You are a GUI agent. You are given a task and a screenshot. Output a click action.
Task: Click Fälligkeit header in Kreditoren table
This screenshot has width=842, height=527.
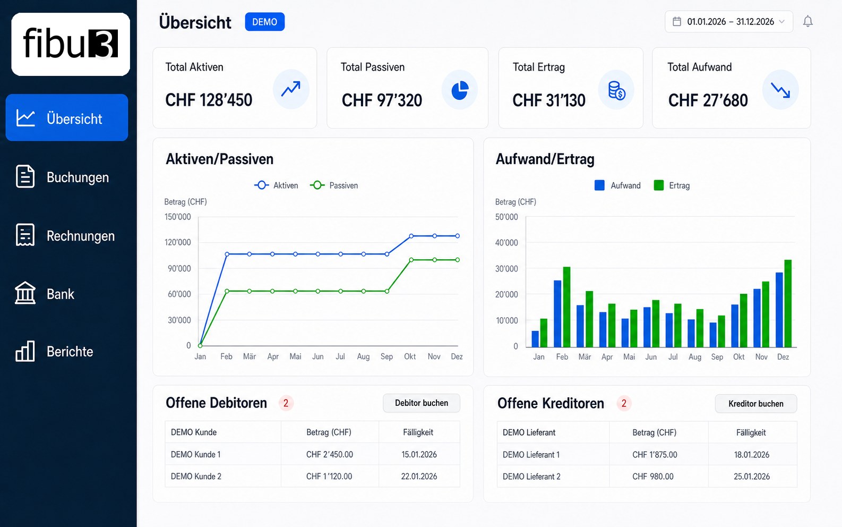point(751,432)
